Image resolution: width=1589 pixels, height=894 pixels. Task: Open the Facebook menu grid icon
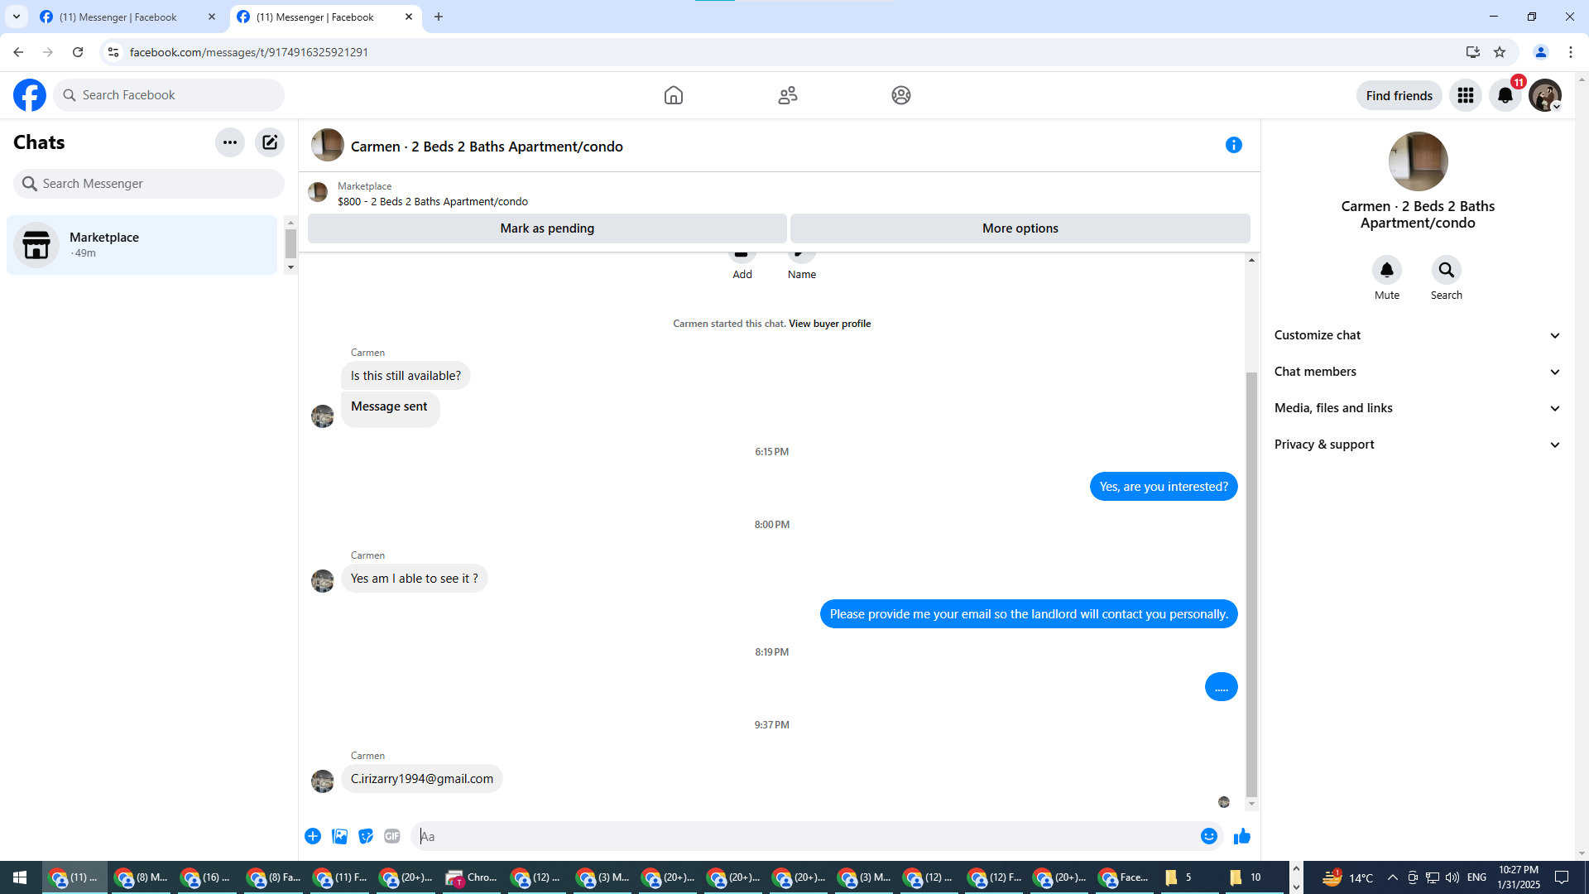1466,95
